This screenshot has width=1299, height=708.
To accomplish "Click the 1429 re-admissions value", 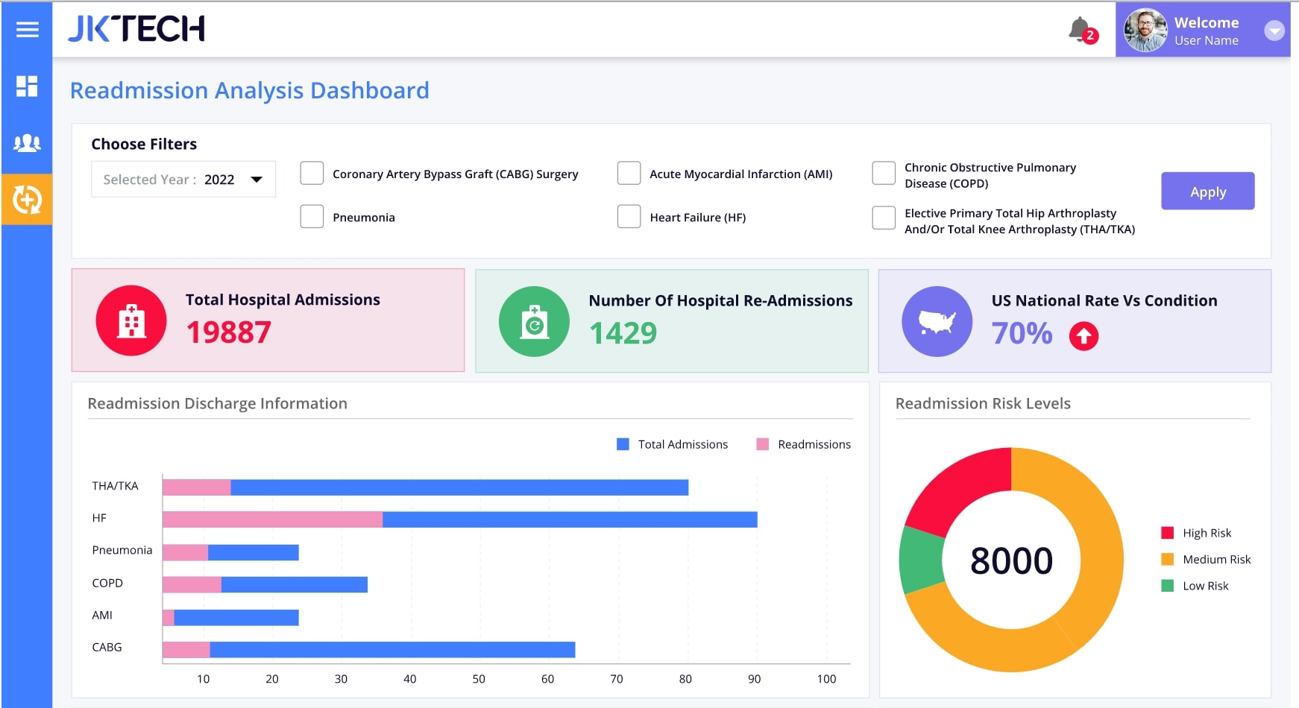I will click(623, 333).
